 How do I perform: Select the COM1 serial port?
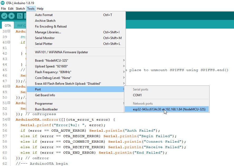[x=167, y=95]
